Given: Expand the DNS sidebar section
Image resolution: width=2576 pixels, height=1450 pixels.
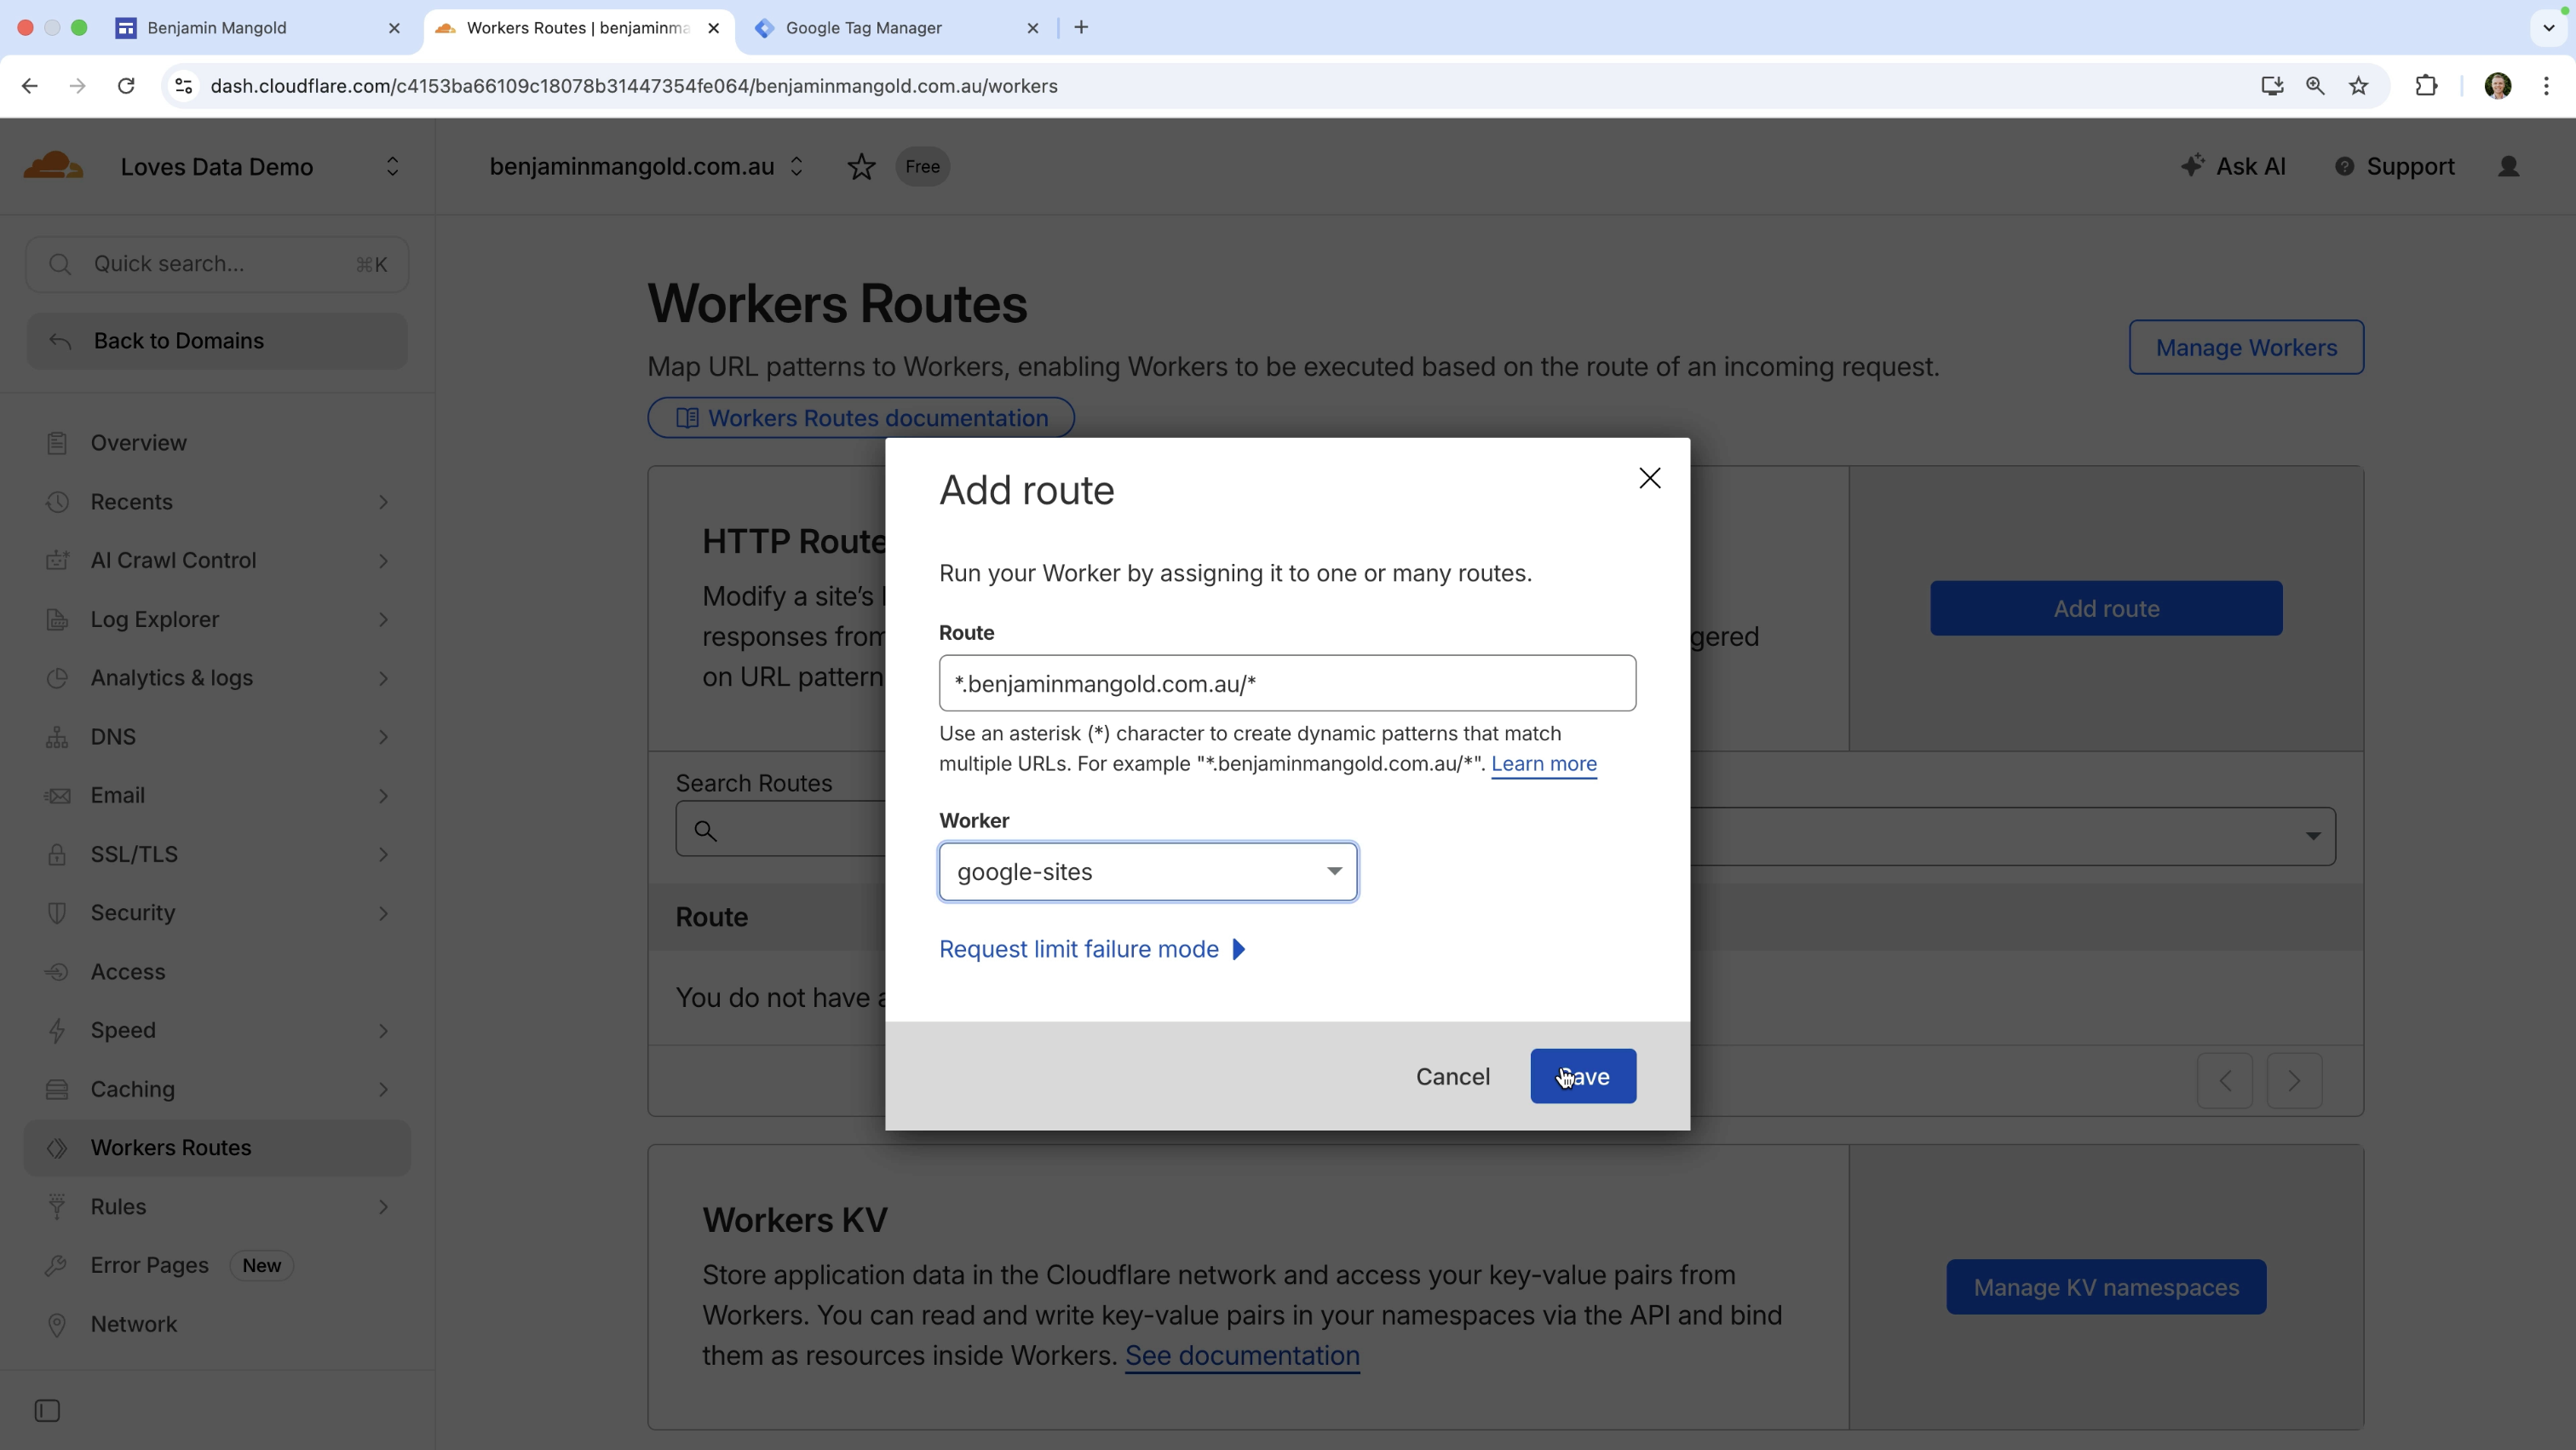Looking at the screenshot, I should click(383, 737).
